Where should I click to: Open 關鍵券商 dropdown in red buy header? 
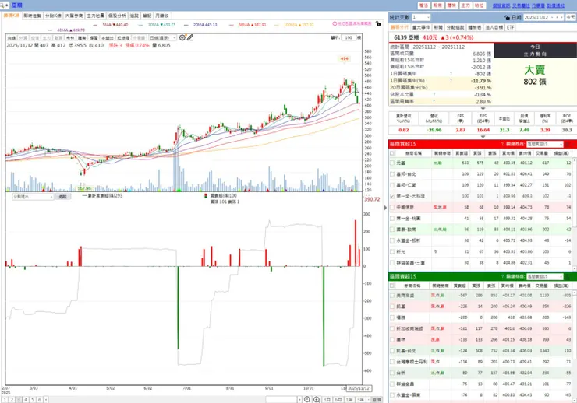point(544,144)
